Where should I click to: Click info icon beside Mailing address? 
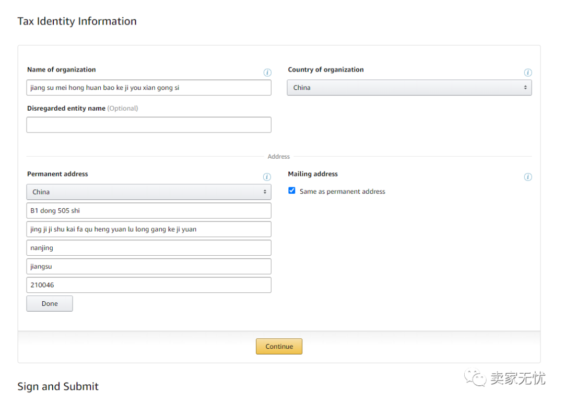coord(528,177)
